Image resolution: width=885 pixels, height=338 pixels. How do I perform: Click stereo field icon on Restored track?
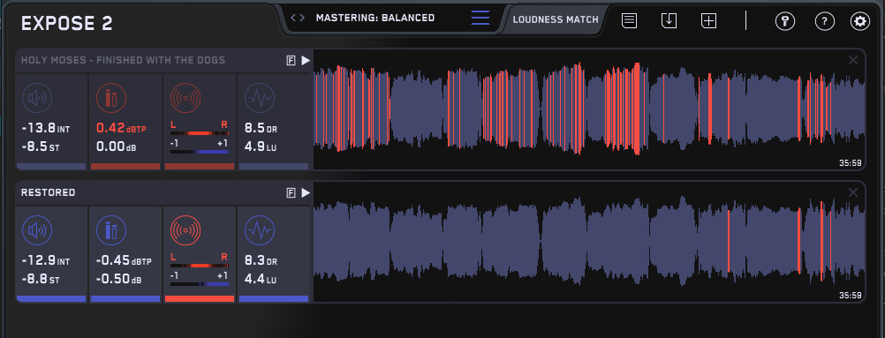185,230
